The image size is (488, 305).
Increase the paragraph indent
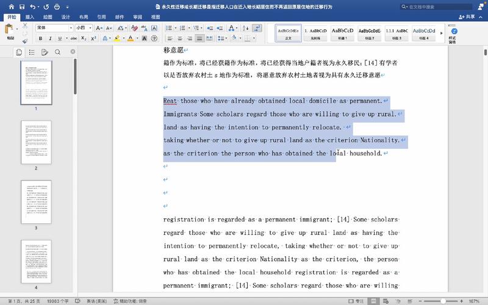(220, 28)
